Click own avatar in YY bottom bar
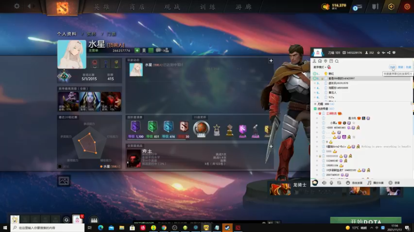The image size is (414, 232). (x=315, y=183)
